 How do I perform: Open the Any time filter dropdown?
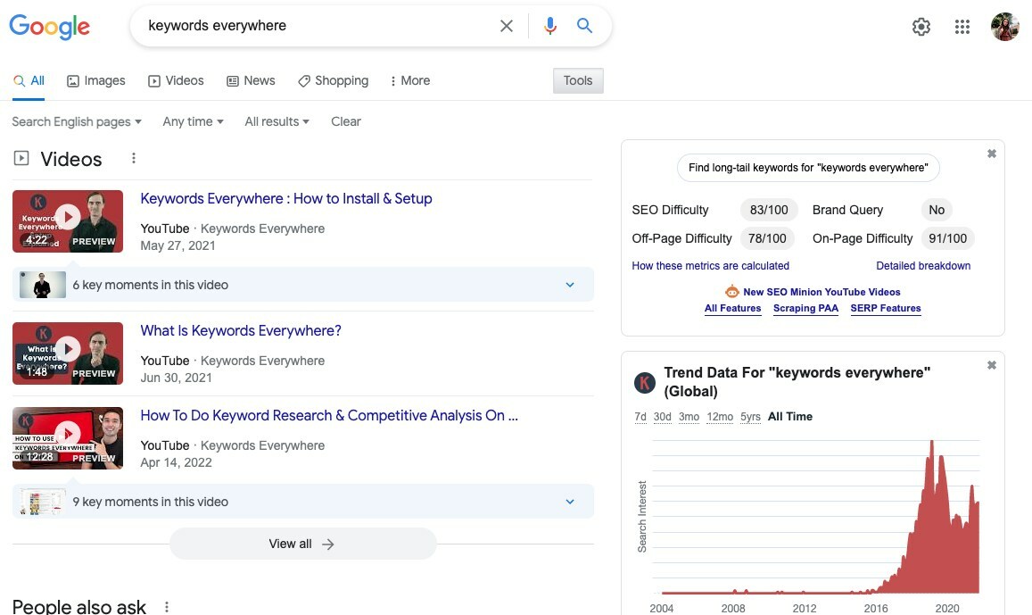193,121
